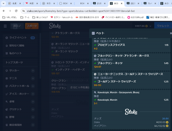Click オーランド マジック match in background list
The height and width of the screenshot is (131, 172).
click(72, 44)
